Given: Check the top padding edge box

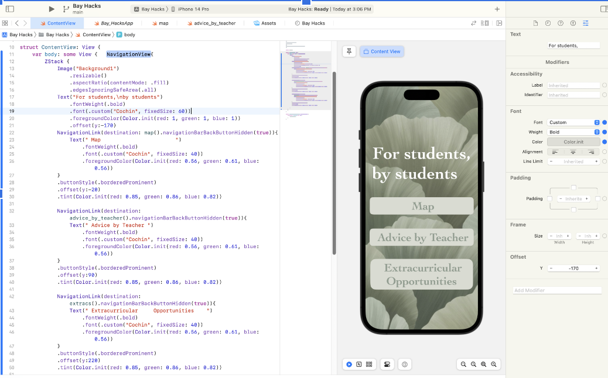Looking at the screenshot, I should point(573,188).
